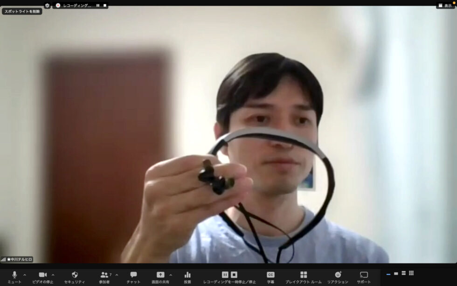The width and height of the screenshot is (457, 286).
Task: Click the サポート support icon
Action: click(x=364, y=275)
